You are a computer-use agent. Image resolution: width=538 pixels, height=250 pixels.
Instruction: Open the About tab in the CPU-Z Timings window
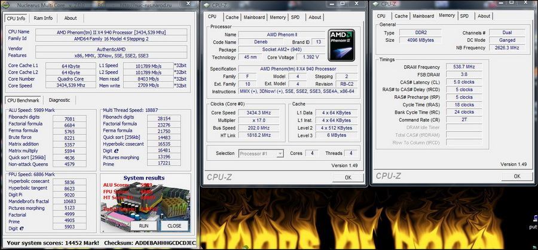(484, 16)
